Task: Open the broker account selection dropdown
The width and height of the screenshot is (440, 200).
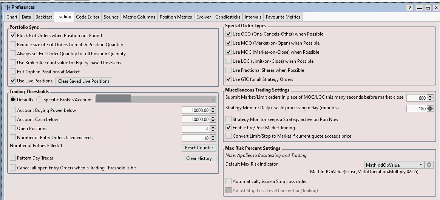Action: tap(213, 99)
